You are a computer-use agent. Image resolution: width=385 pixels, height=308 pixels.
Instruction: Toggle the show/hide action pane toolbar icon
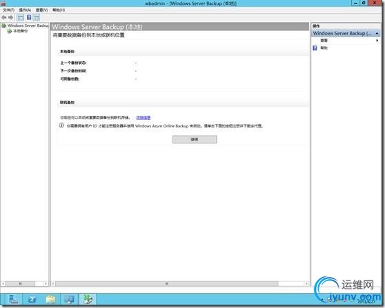tap(37, 17)
